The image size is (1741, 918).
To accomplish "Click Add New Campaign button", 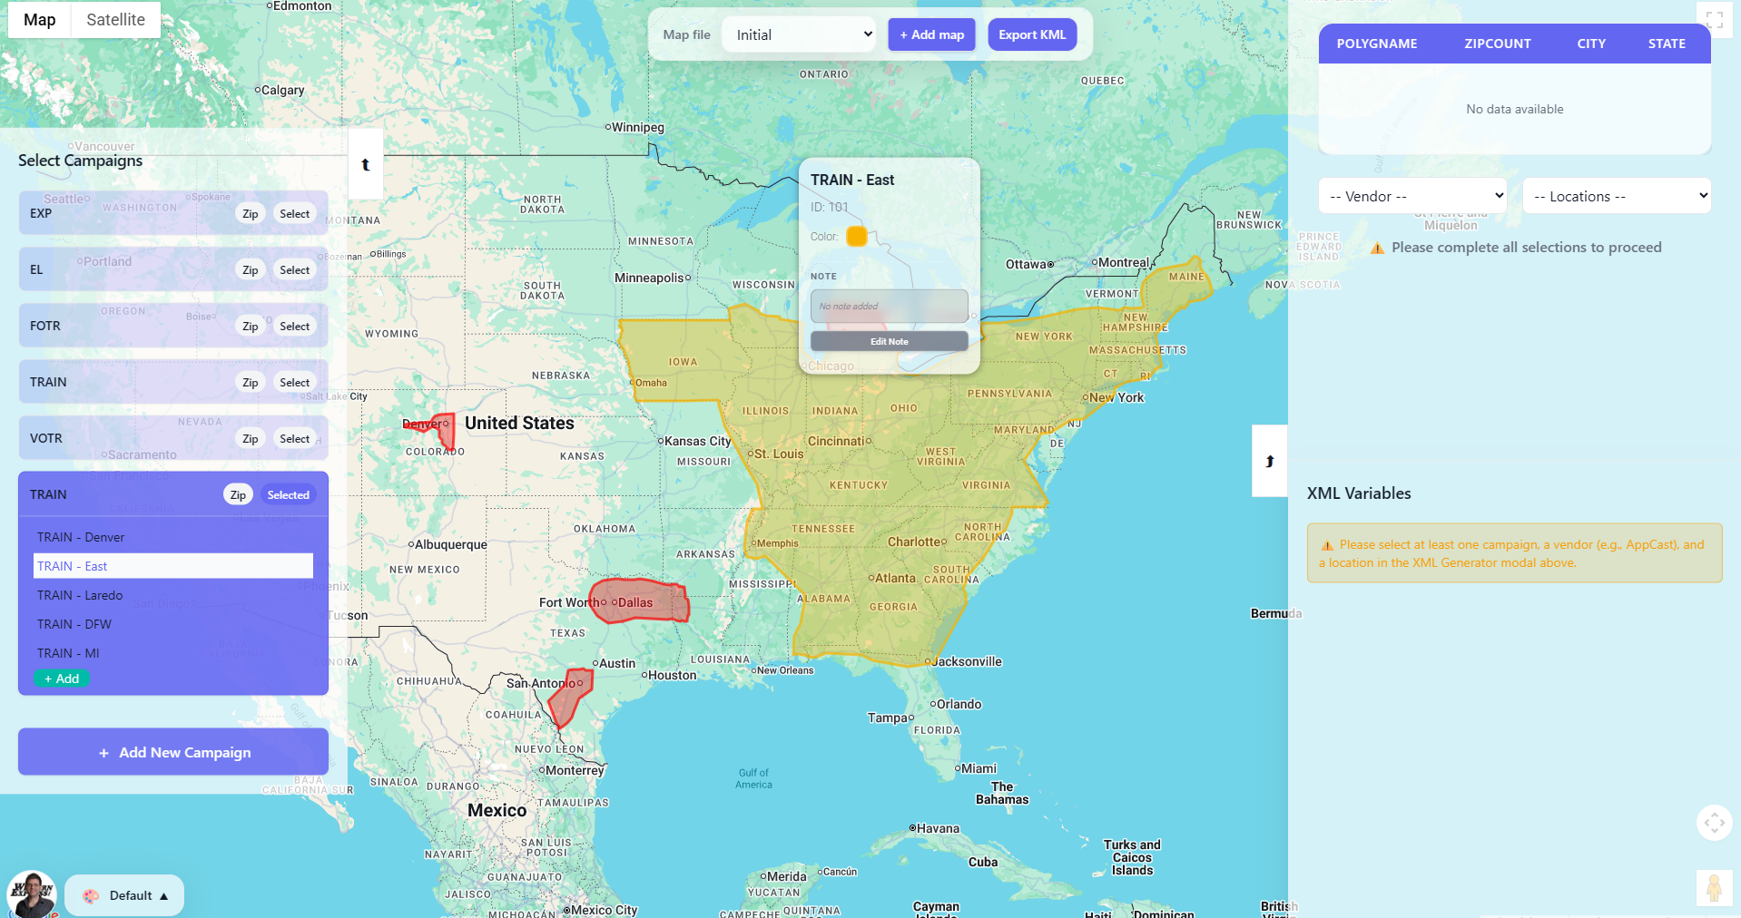I will tap(173, 752).
